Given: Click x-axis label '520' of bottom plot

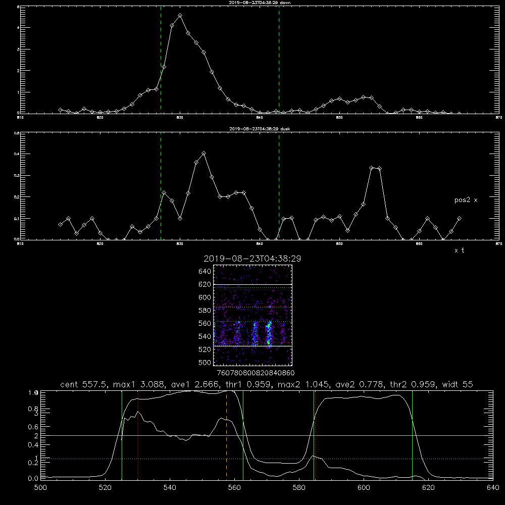Looking at the screenshot, I should pyautogui.click(x=105, y=488).
